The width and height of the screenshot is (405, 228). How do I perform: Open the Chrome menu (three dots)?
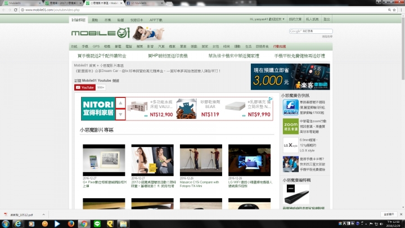(x=401, y=10)
